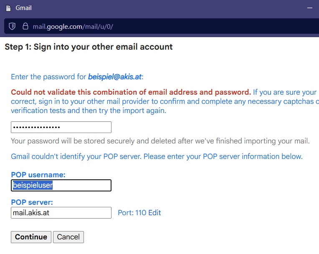
Task: Click the page icon beside Gmail title
Action: pos(8,8)
